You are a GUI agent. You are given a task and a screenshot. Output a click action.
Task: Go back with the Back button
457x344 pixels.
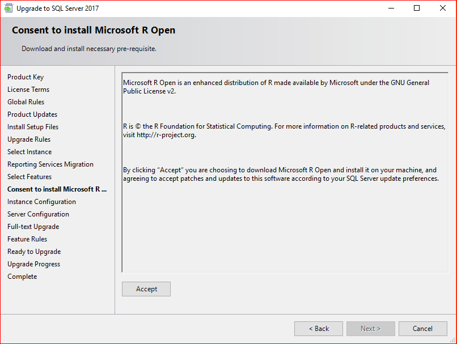pos(319,329)
